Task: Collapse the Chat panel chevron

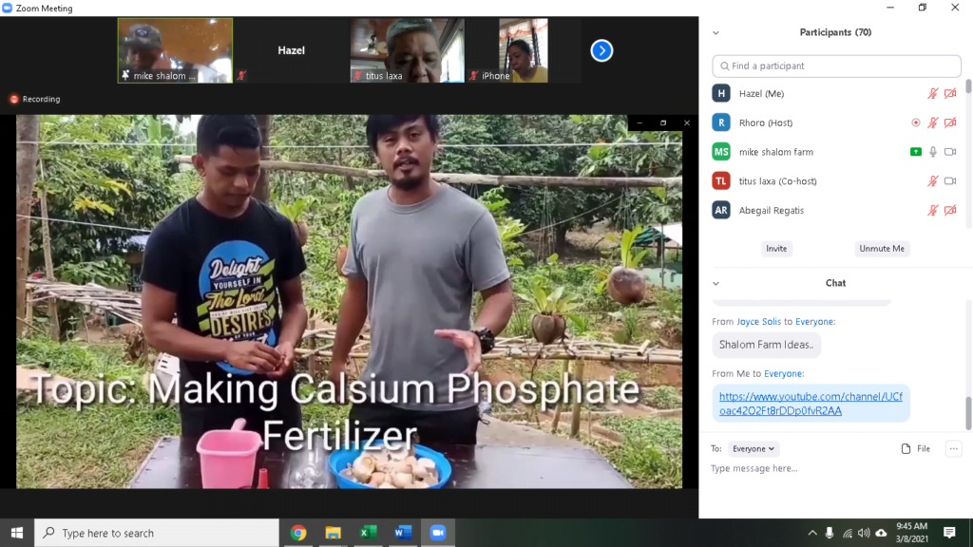Action: click(x=715, y=283)
